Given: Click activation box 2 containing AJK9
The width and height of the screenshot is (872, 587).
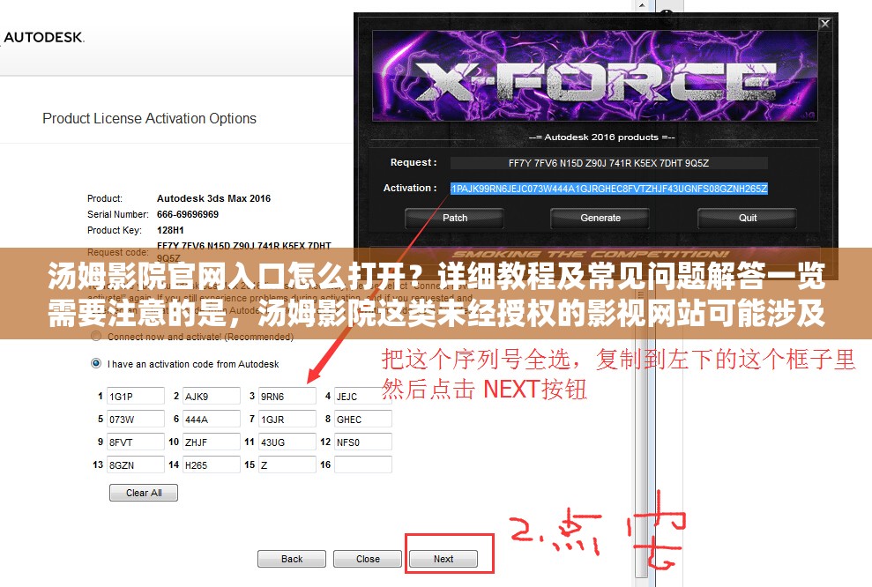Looking at the screenshot, I should (212, 396).
